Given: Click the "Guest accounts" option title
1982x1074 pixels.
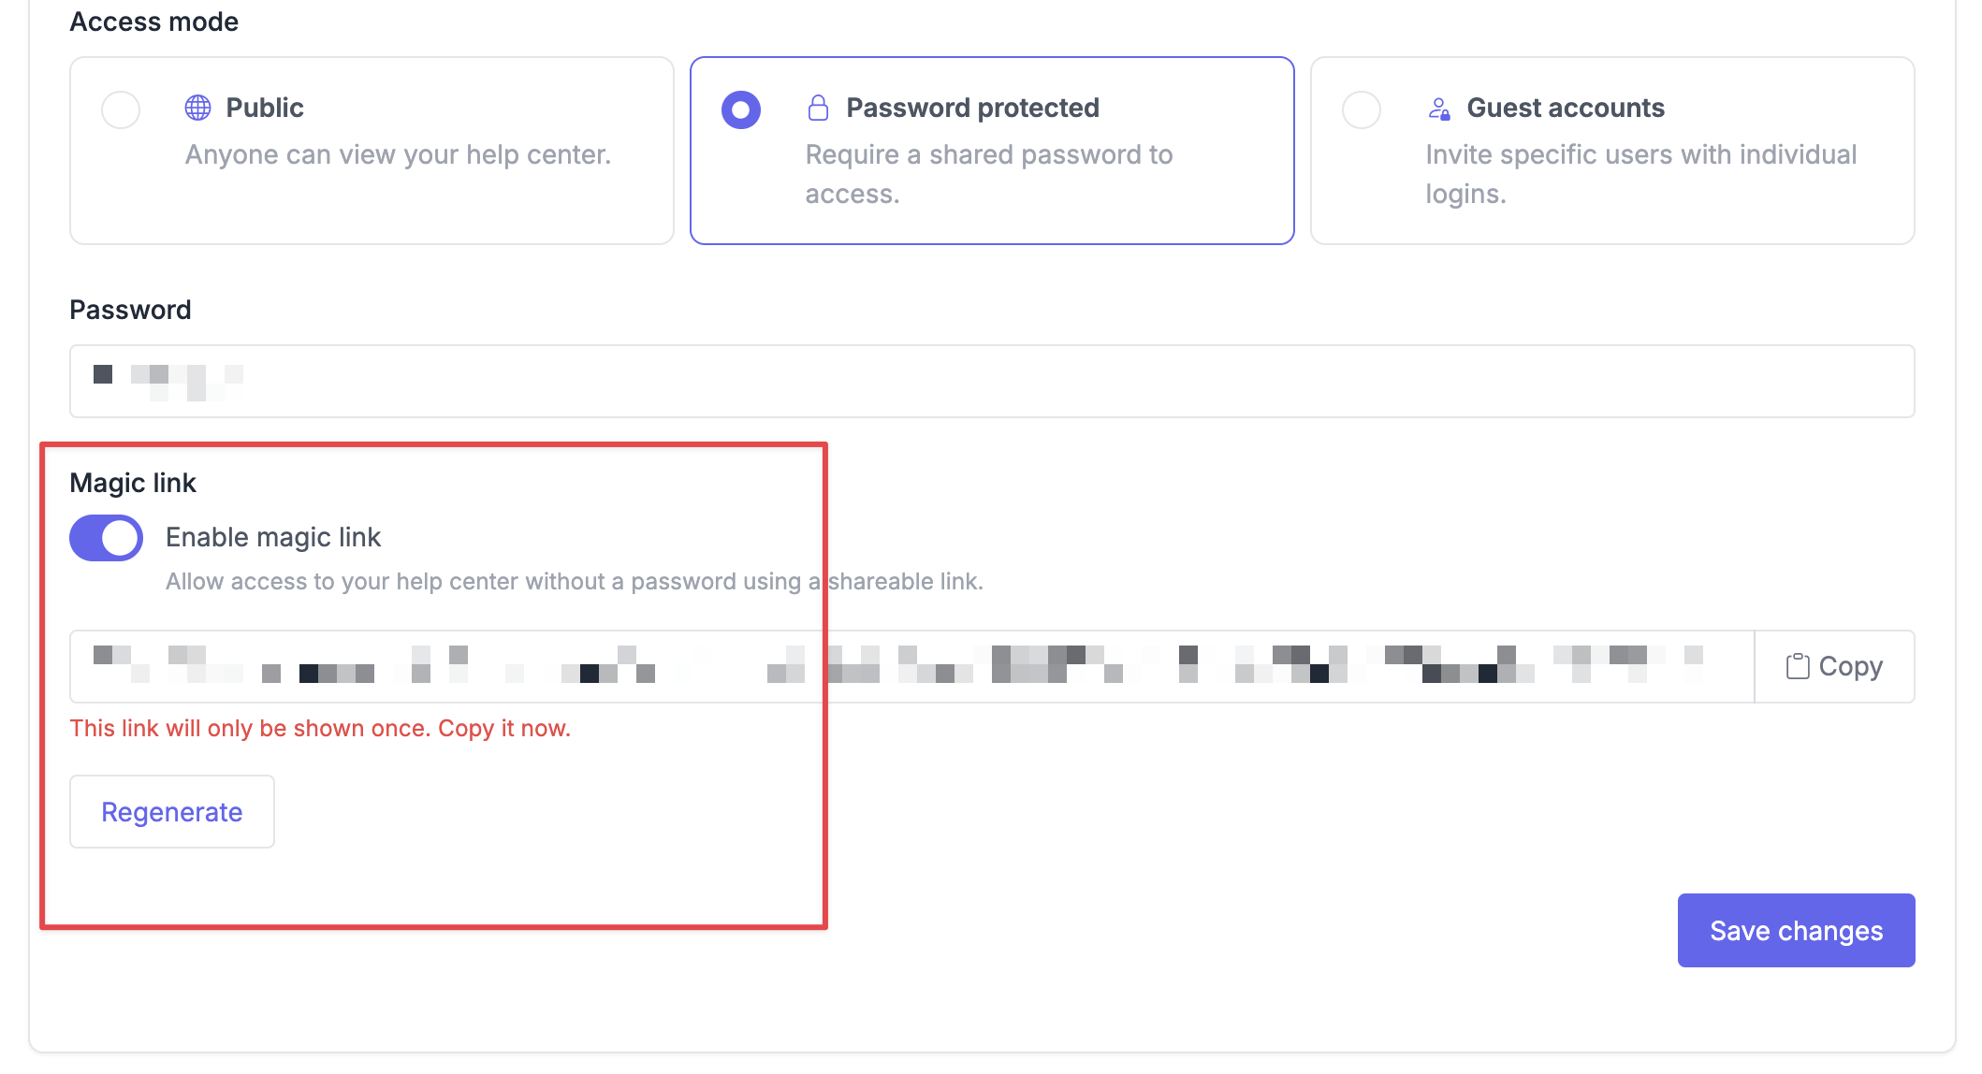Looking at the screenshot, I should click(1566, 108).
